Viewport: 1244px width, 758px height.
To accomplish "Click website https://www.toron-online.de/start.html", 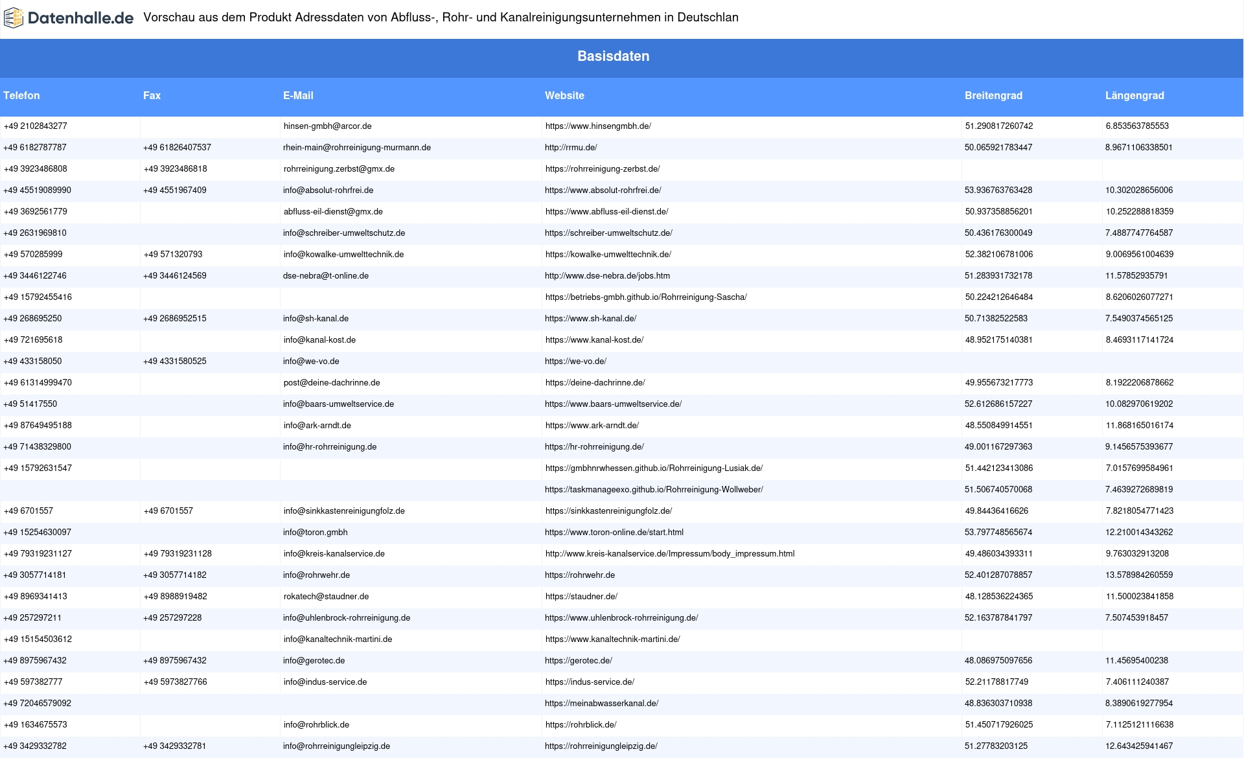I will pos(614,533).
